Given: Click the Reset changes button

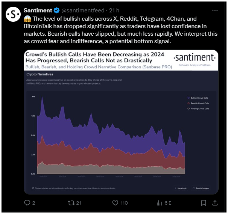Looking at the screenshot, I should point(201,188).
